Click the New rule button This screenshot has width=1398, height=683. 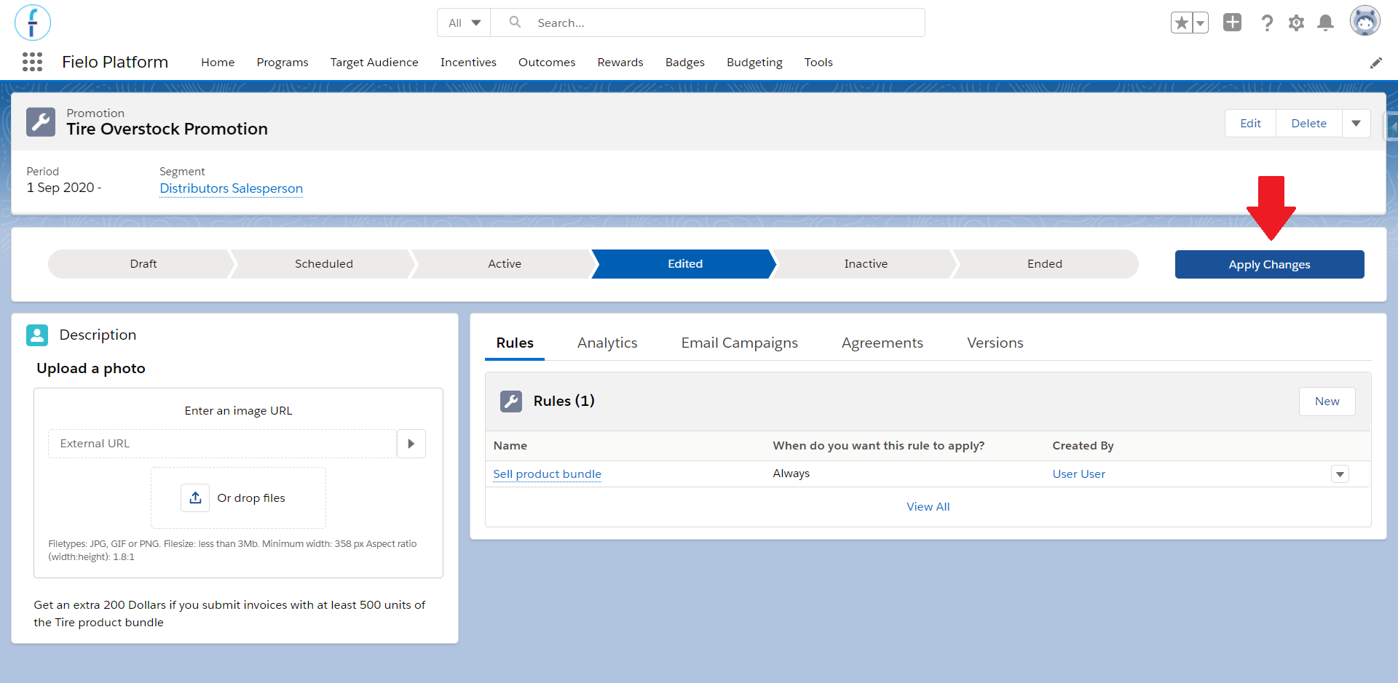pos(1327,402)
